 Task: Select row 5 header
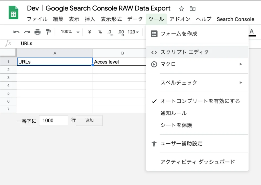[x=8, y=94]
